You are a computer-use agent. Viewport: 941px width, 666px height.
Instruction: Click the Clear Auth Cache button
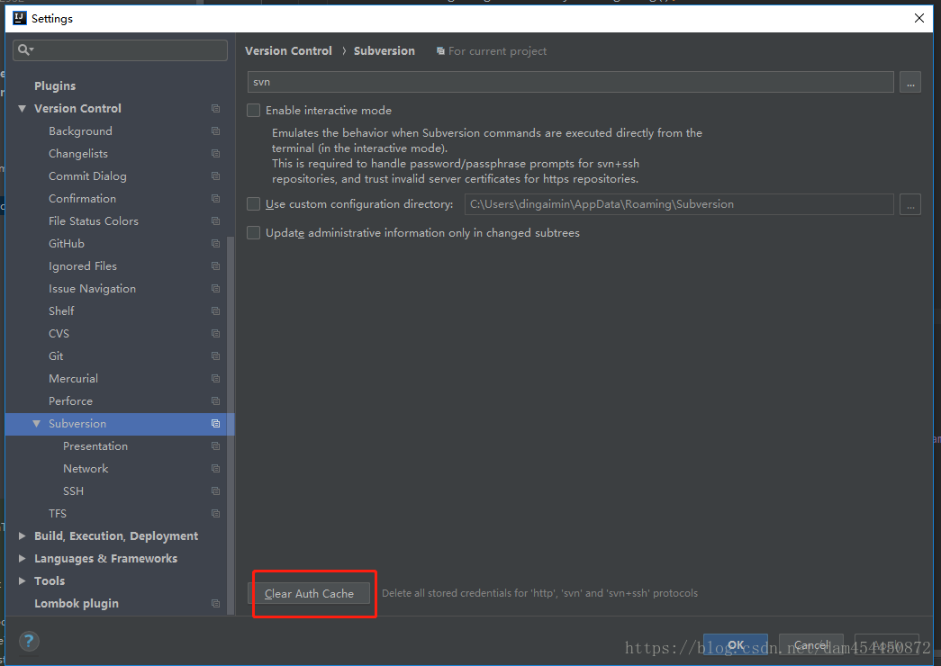point(309,593)
